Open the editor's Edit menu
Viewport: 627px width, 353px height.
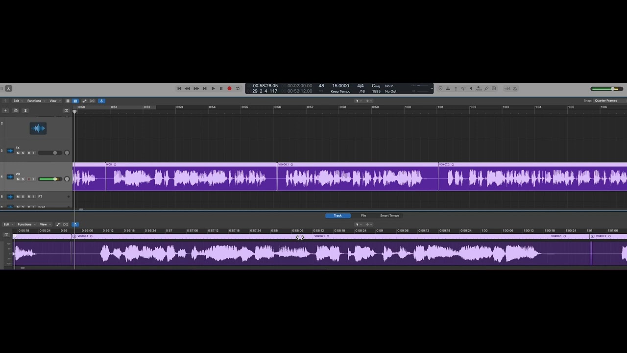8,225
